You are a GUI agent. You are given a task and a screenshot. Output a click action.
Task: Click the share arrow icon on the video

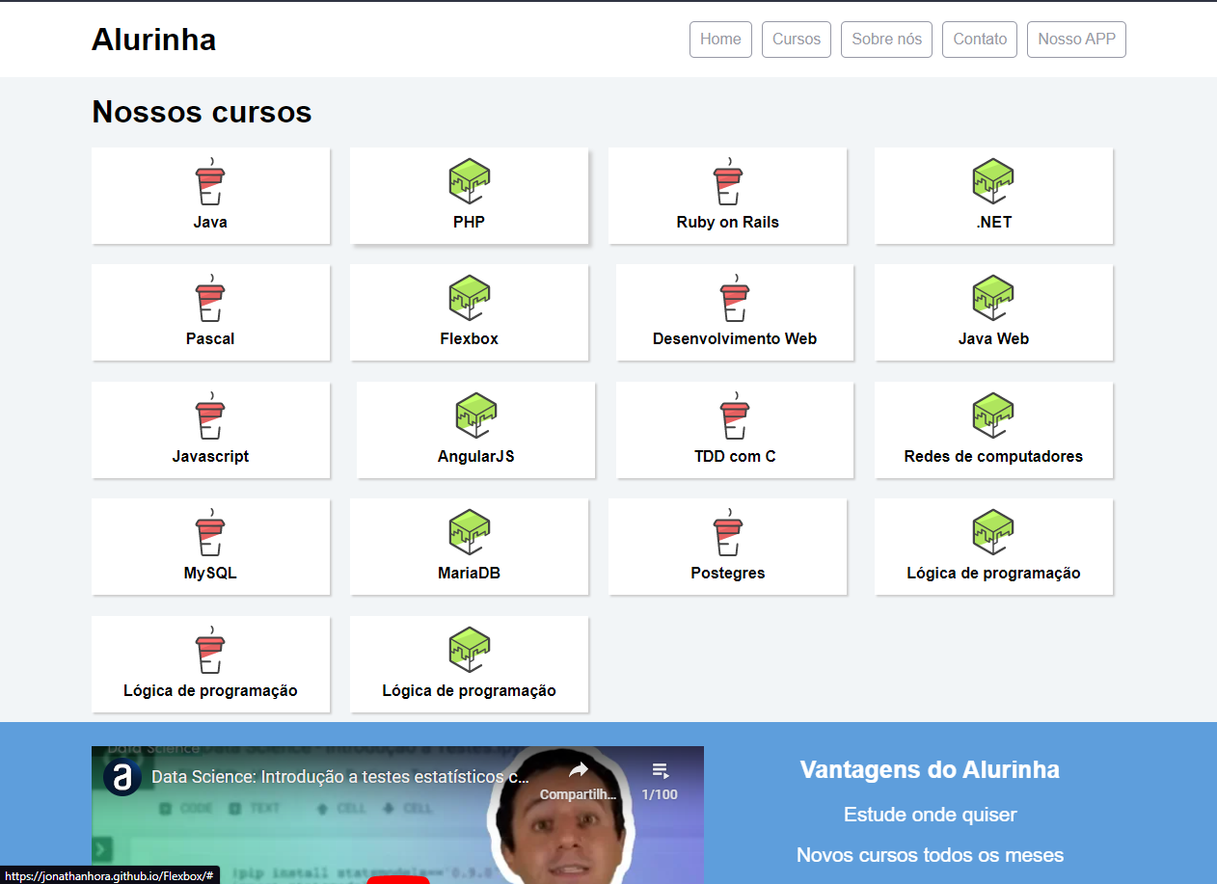click(x=577, y=768)
